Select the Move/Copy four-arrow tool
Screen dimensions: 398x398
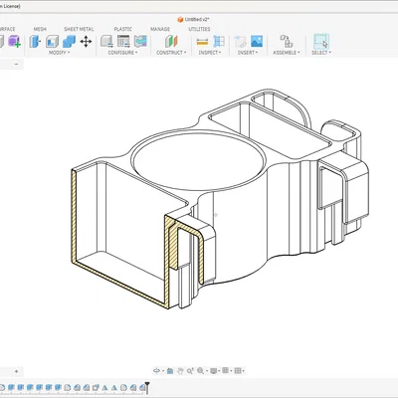pyautogui.click(x=86, y=42)
